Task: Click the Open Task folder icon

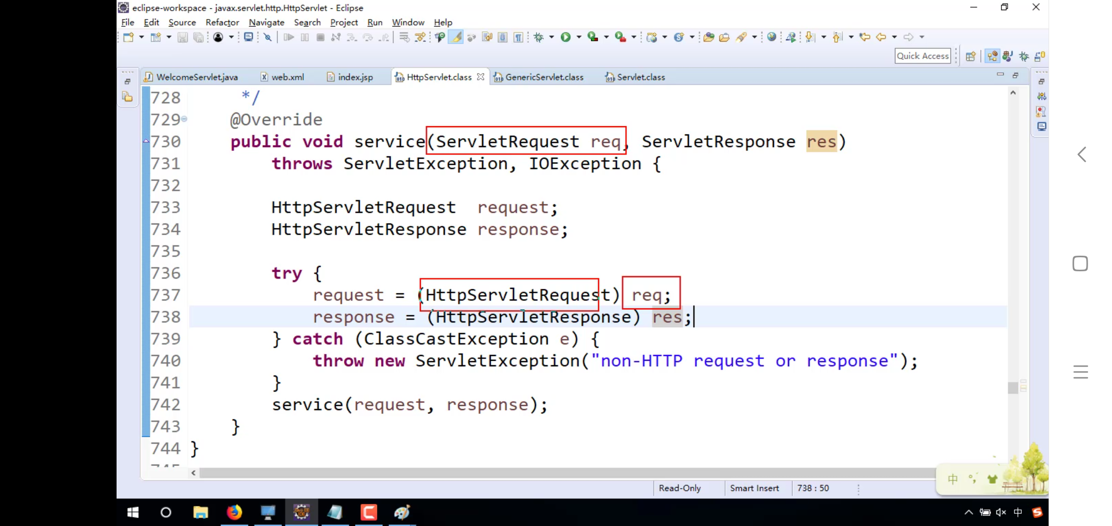Action: pyautogui.click(x=724, y=37)
